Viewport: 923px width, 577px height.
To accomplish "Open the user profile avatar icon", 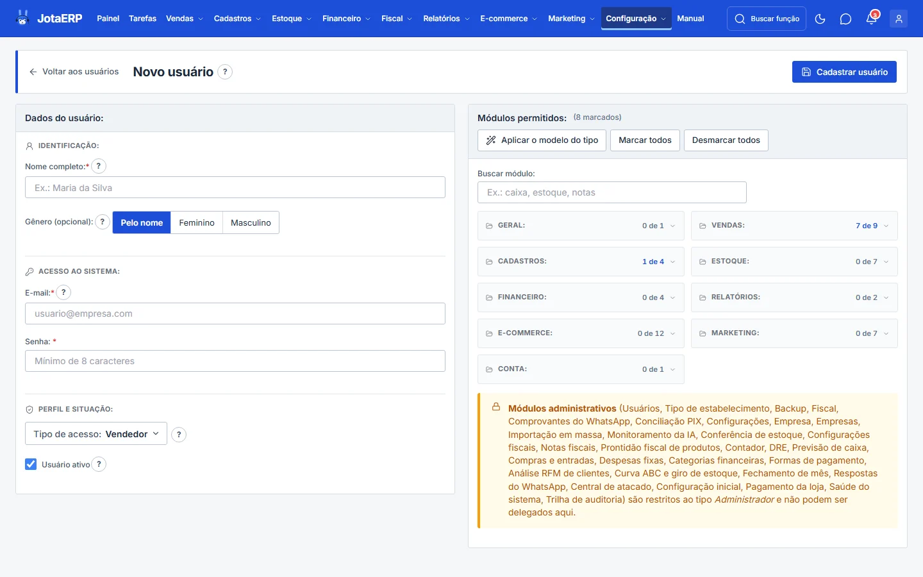I will coord(899,19).
